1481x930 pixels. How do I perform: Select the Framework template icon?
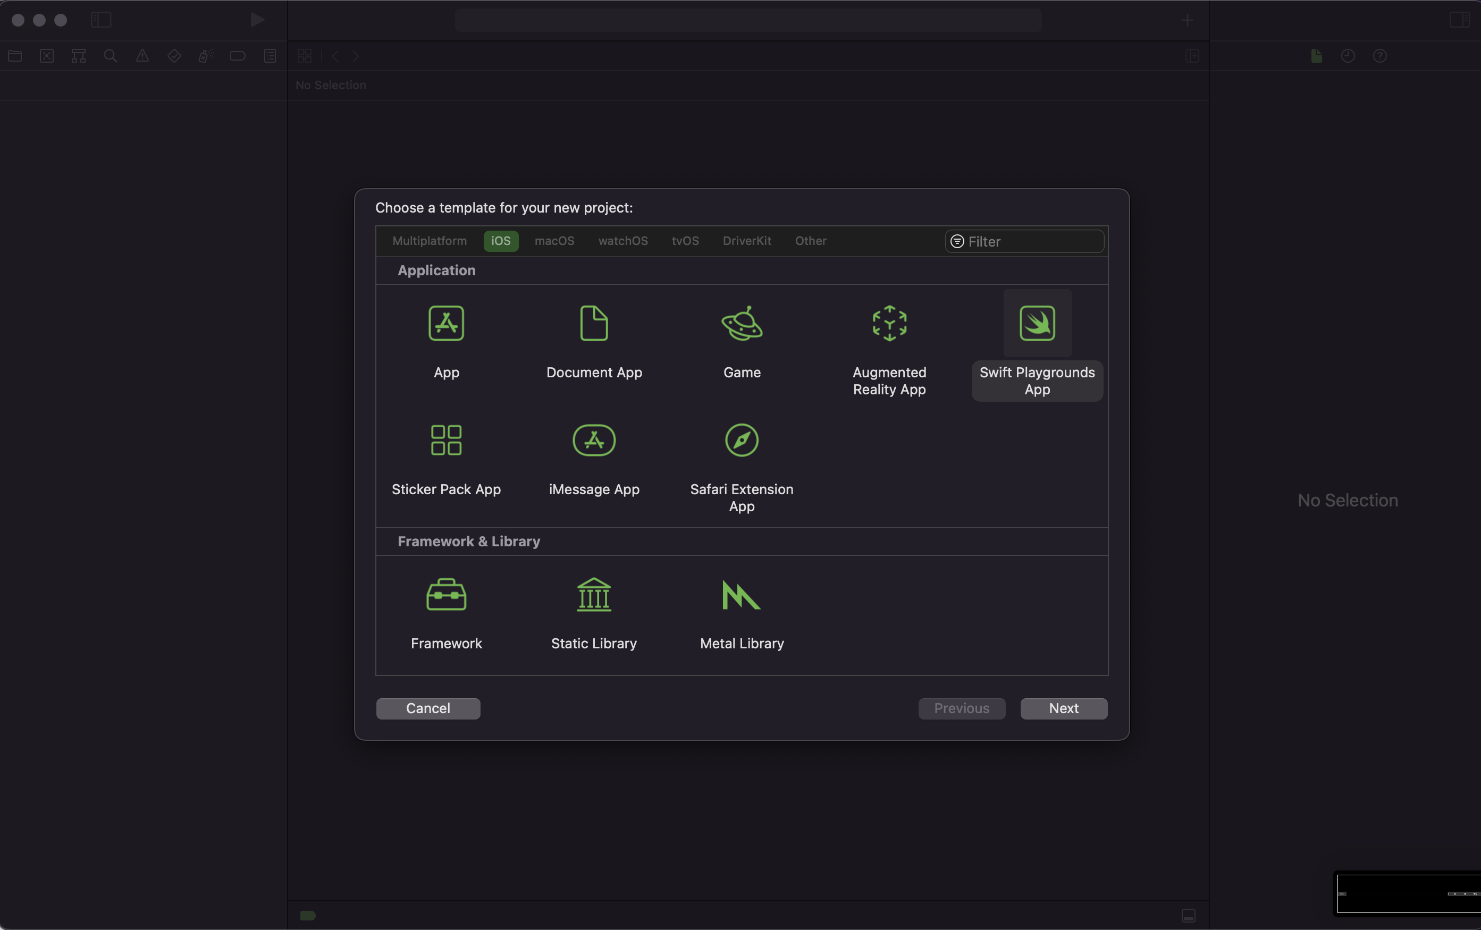tap(446, 594)
